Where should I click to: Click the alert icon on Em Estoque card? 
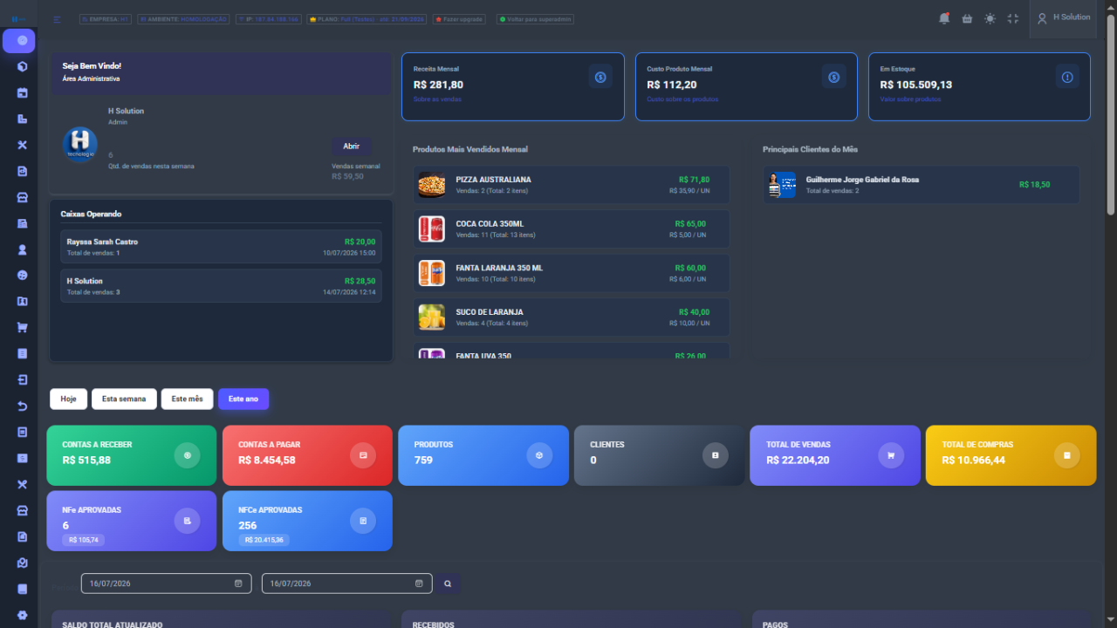[1066, 77]
